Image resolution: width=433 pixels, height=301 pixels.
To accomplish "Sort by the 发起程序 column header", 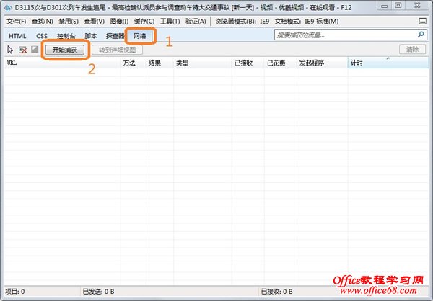I will (322, 63).
